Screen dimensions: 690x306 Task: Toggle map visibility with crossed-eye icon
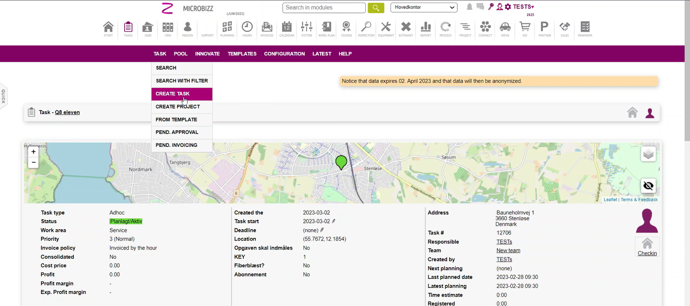coord(648,186)
